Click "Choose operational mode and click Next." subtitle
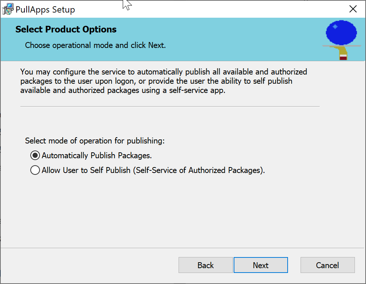366x284 pixels. click(x=95, y=45)
